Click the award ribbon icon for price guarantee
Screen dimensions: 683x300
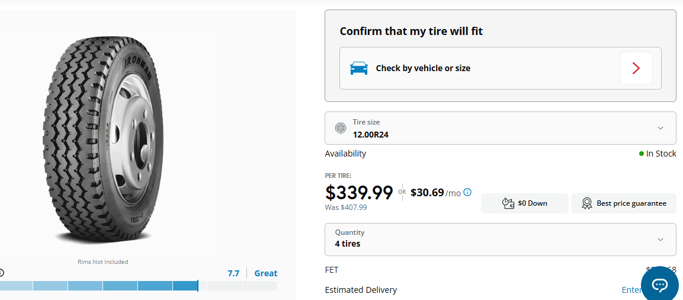[586, 203]
